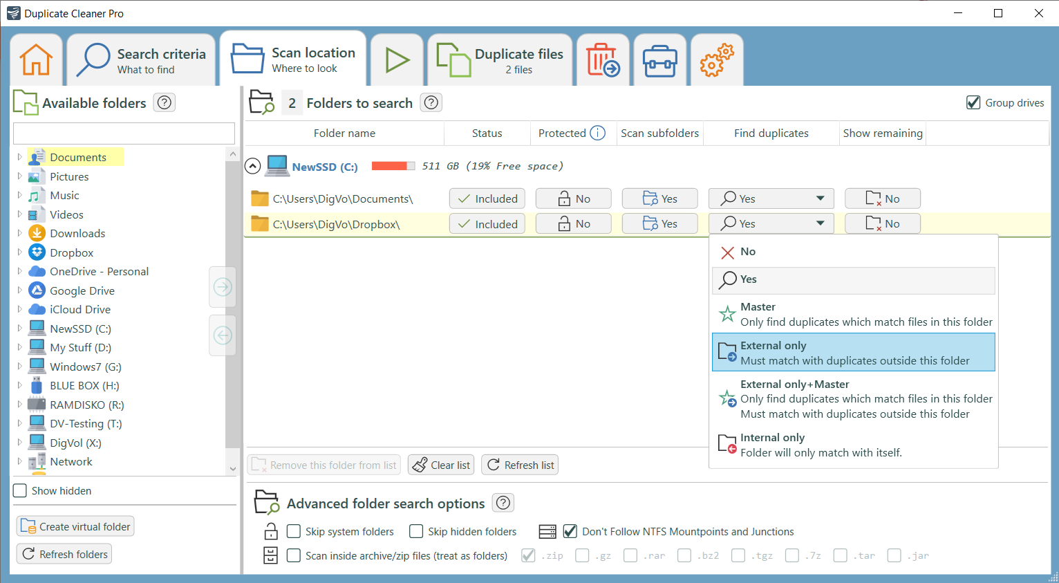
Task: Enable Skip system folders
Action: tap(293, 531)
